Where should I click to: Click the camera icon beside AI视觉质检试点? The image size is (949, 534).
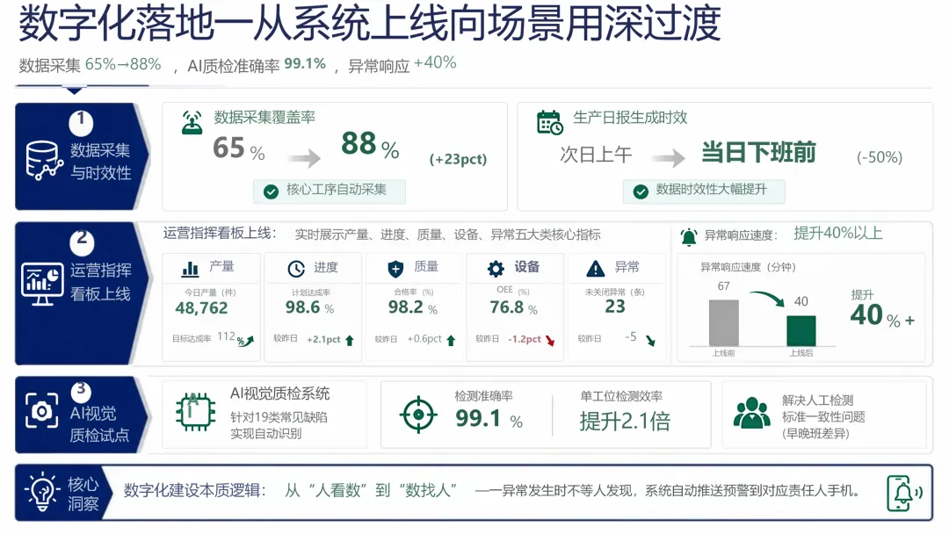point(42,411)
